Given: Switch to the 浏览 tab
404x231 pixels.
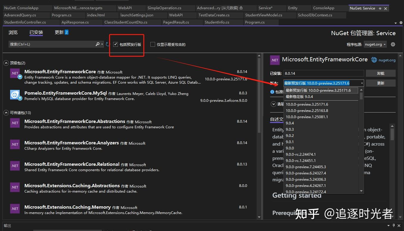Looking at the screenshot, I should [x=13, y=32].
